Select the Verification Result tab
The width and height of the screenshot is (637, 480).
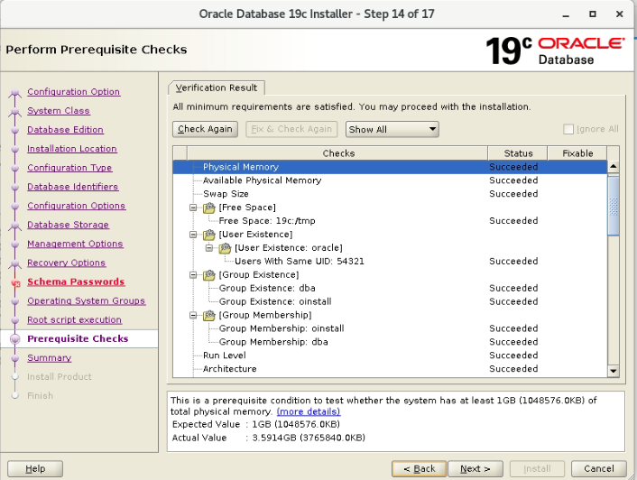click(217, 88)
